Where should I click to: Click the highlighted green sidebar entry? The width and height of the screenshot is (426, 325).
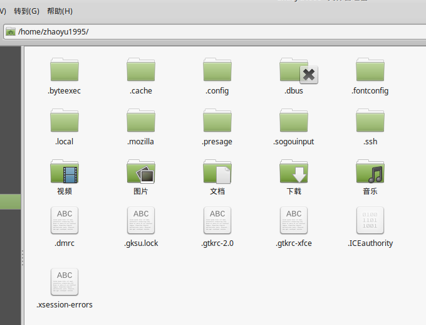click(x=10, y=201)
